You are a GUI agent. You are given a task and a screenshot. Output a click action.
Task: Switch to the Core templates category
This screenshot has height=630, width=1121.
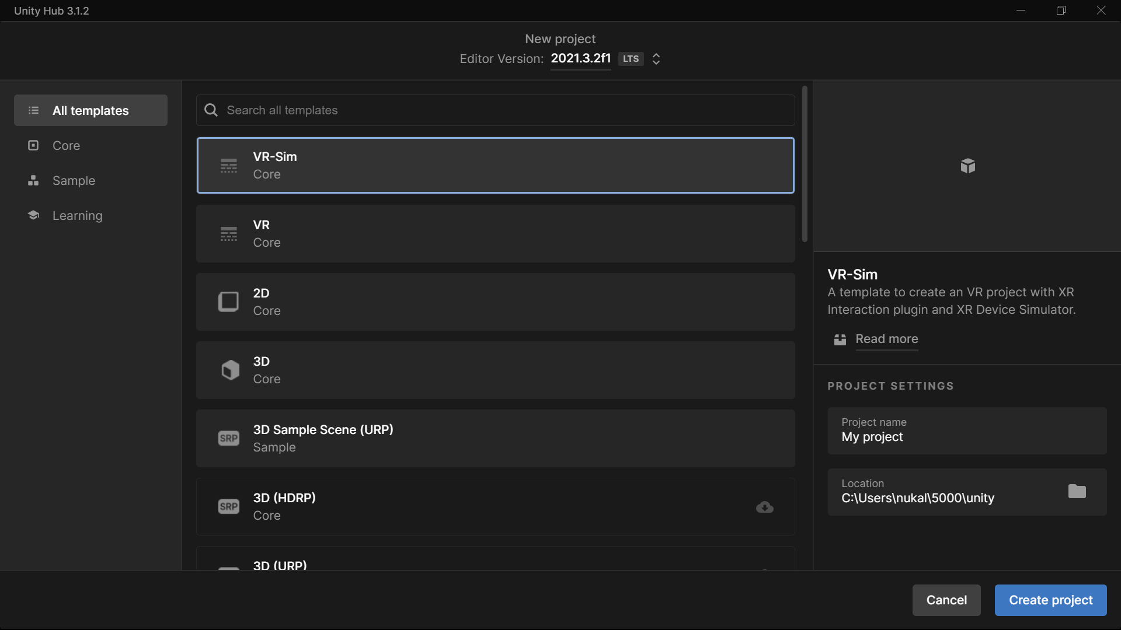pos(66,145)
